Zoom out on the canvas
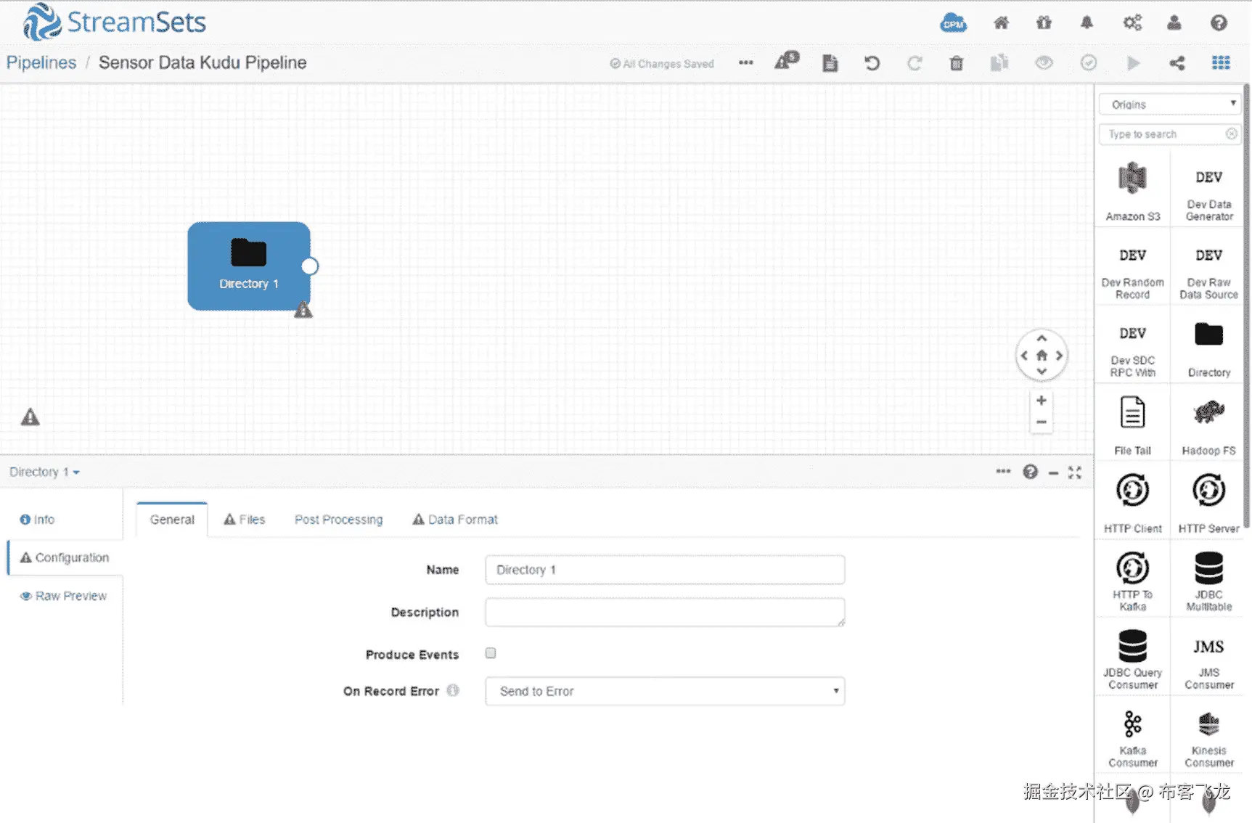 pos(1042,422)
